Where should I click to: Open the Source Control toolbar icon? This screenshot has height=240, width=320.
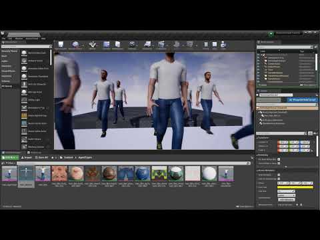pos(75,45)
